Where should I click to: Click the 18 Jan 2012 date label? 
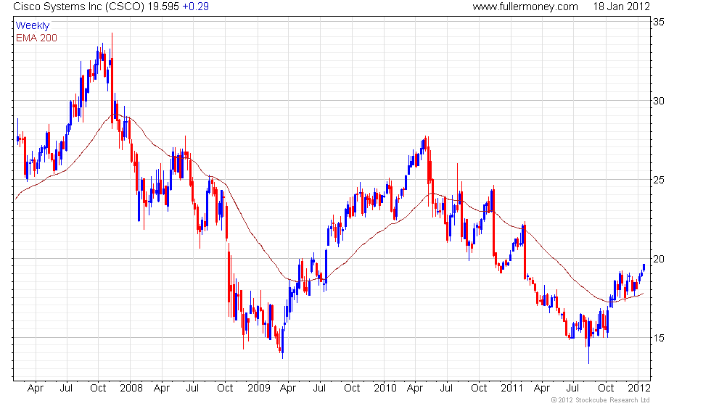(621, 7)
